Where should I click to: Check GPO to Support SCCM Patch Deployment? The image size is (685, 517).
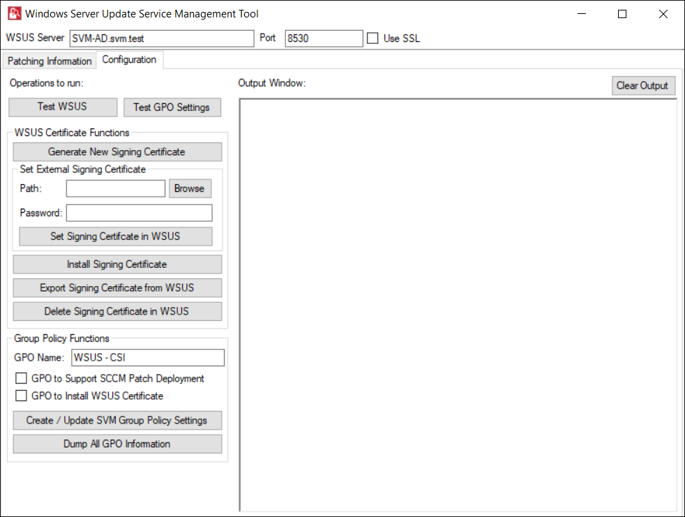pyautogui.click(x=21, y=379)
